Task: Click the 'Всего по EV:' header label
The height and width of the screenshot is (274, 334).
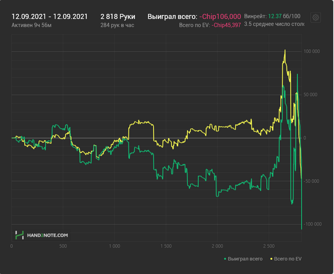Action: [195, 25]
